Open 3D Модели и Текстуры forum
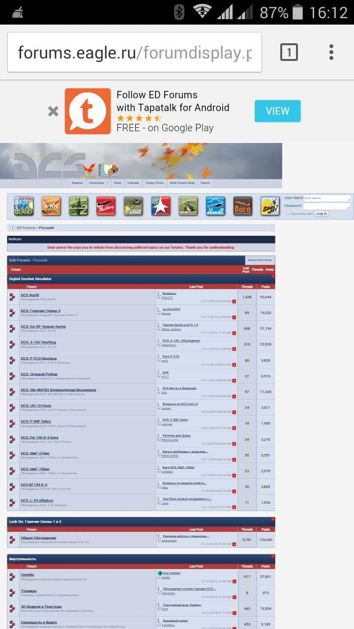 click(41, 606)
